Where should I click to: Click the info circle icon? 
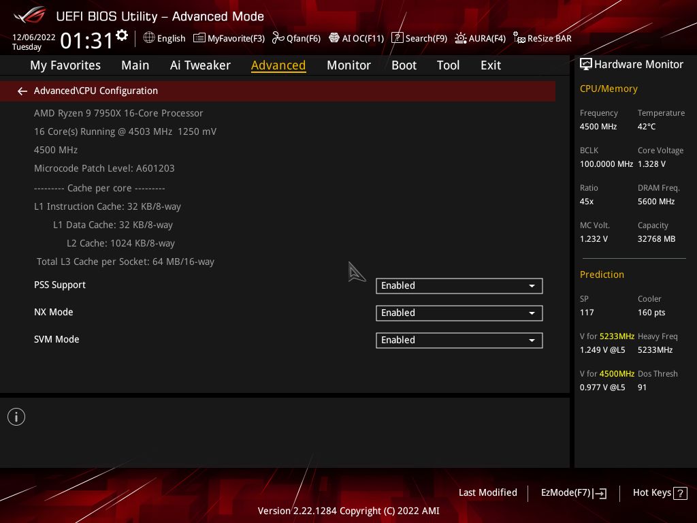(x=16, y=417)
